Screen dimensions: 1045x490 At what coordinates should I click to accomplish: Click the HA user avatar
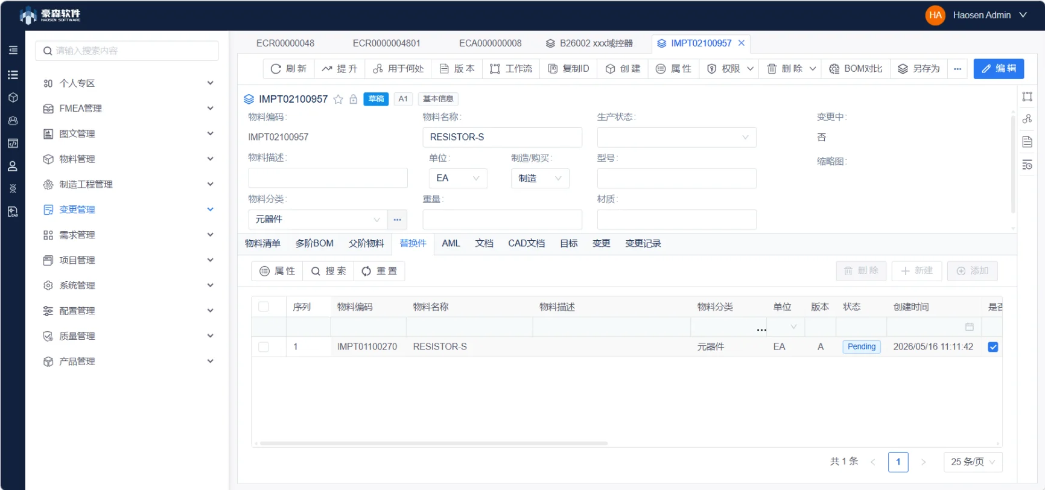(x=935, y=15)
